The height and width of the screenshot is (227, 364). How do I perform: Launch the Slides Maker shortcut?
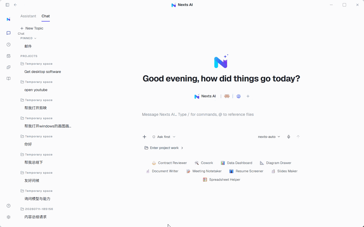(284, 171)
